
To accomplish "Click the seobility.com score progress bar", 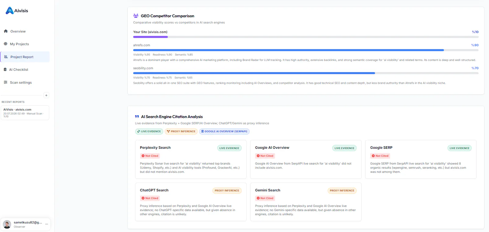I will click(x=306, y=73).
